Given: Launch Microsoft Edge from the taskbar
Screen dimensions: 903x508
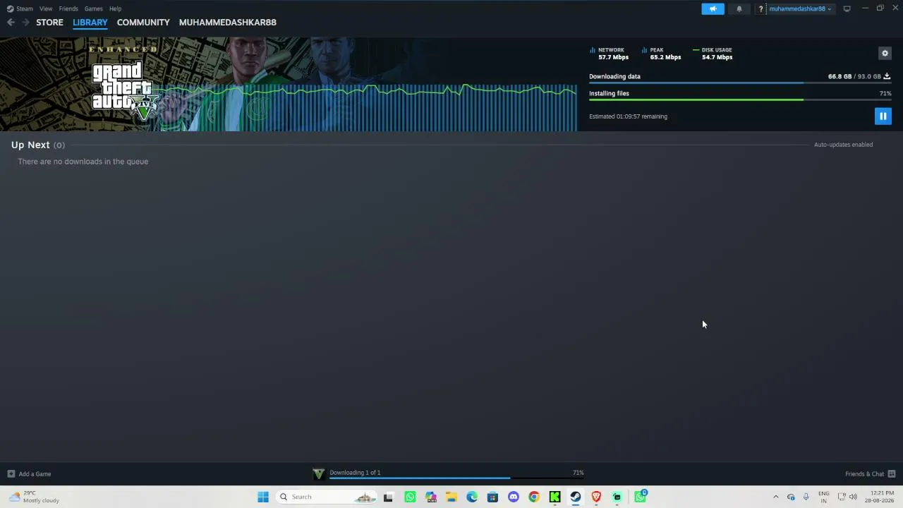Looking at the screenshot, I should point(472,497).
